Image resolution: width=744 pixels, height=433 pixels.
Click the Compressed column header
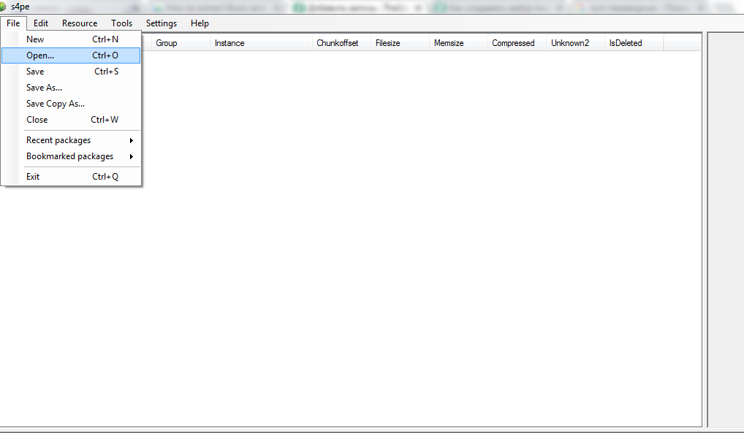coord(513,43)
